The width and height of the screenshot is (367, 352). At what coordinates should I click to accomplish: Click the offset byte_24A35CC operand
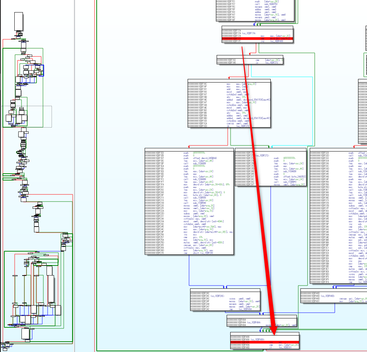pyautogui.click(x=294, y=177)
